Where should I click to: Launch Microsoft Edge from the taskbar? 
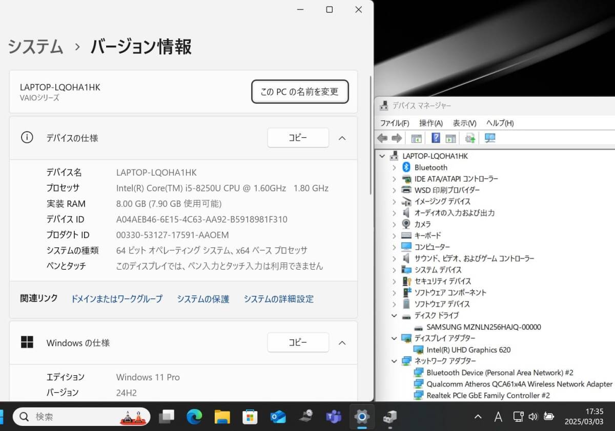[193, 417]
